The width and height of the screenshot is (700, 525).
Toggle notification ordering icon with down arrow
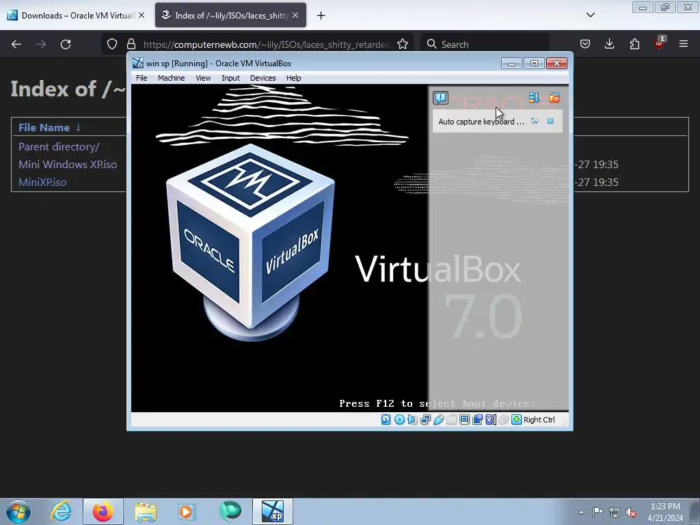(534, 98)
